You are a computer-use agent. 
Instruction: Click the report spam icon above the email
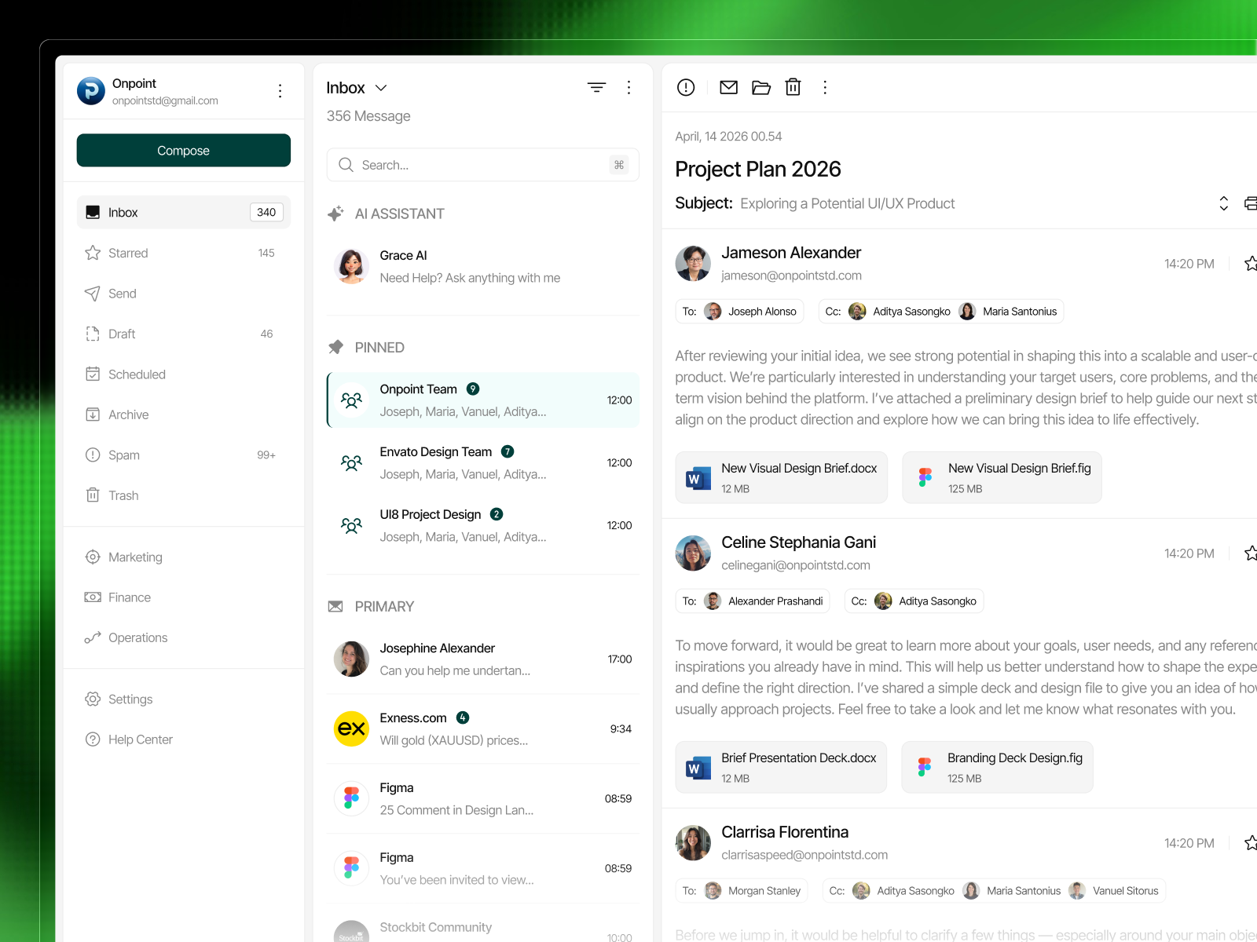pyautogui.click(x=685, y=87)
